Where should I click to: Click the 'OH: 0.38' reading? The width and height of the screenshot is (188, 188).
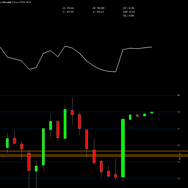(129, 12)
